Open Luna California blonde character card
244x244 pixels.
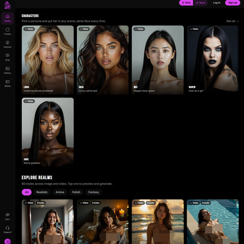coord(48,60)
